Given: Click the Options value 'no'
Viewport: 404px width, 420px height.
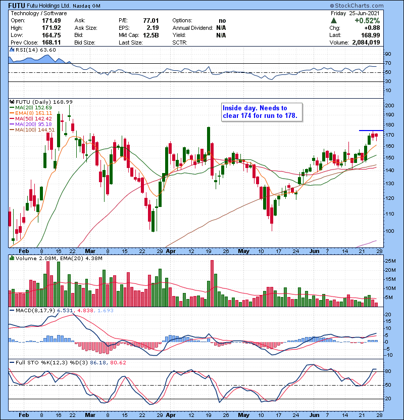Looking at the screenshot, I should [x=222, y=21].
